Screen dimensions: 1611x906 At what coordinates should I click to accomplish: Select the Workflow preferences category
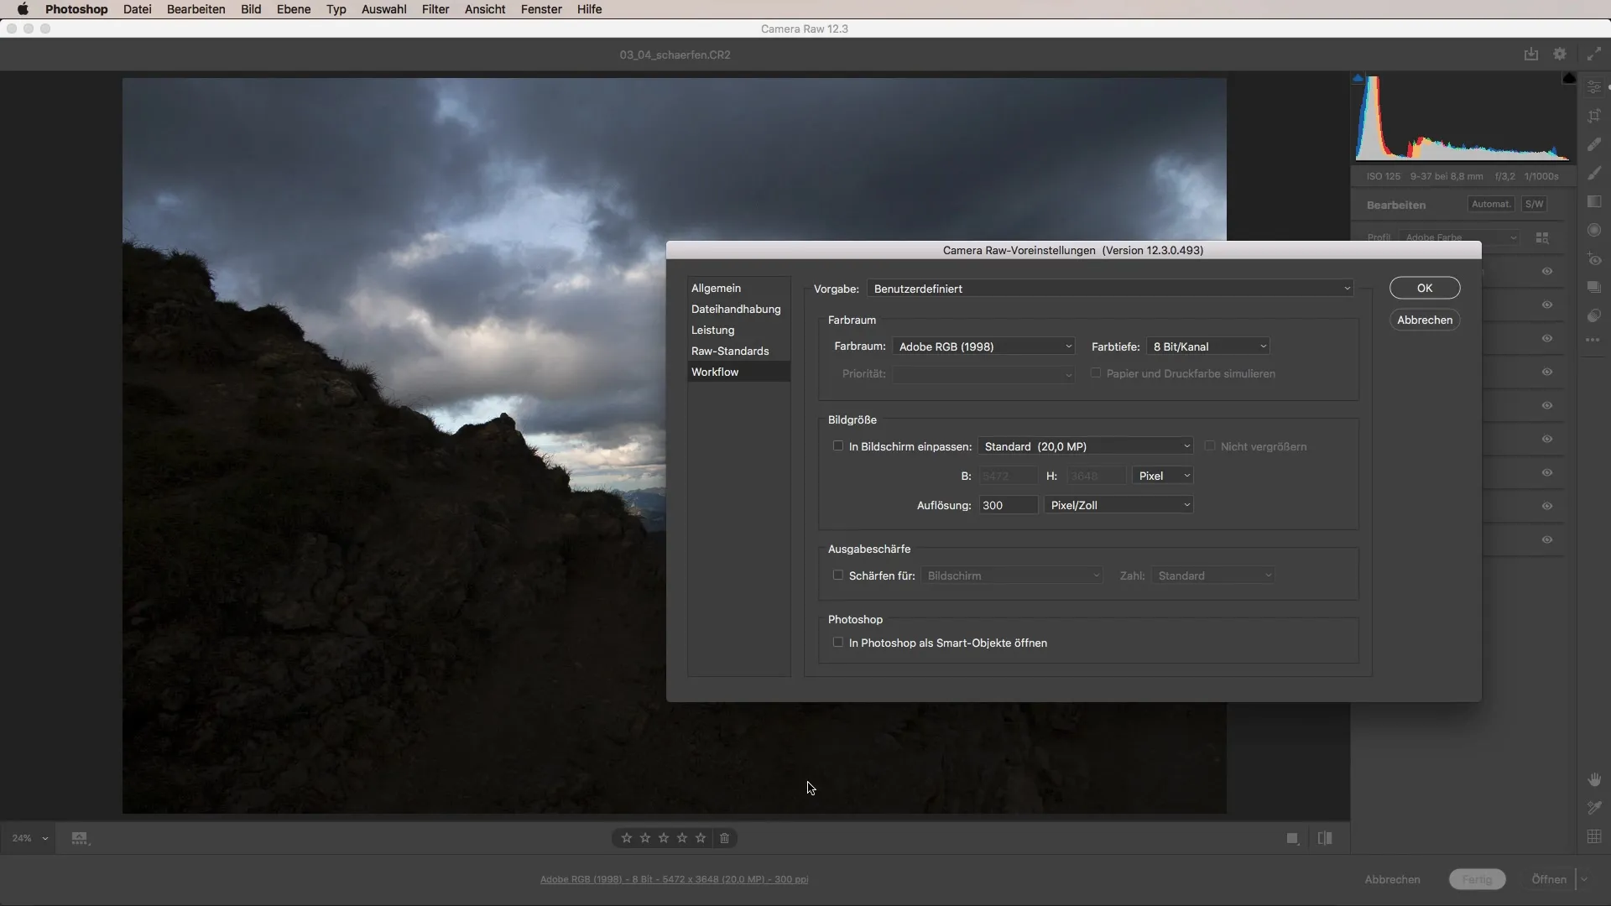coord(738,372)
